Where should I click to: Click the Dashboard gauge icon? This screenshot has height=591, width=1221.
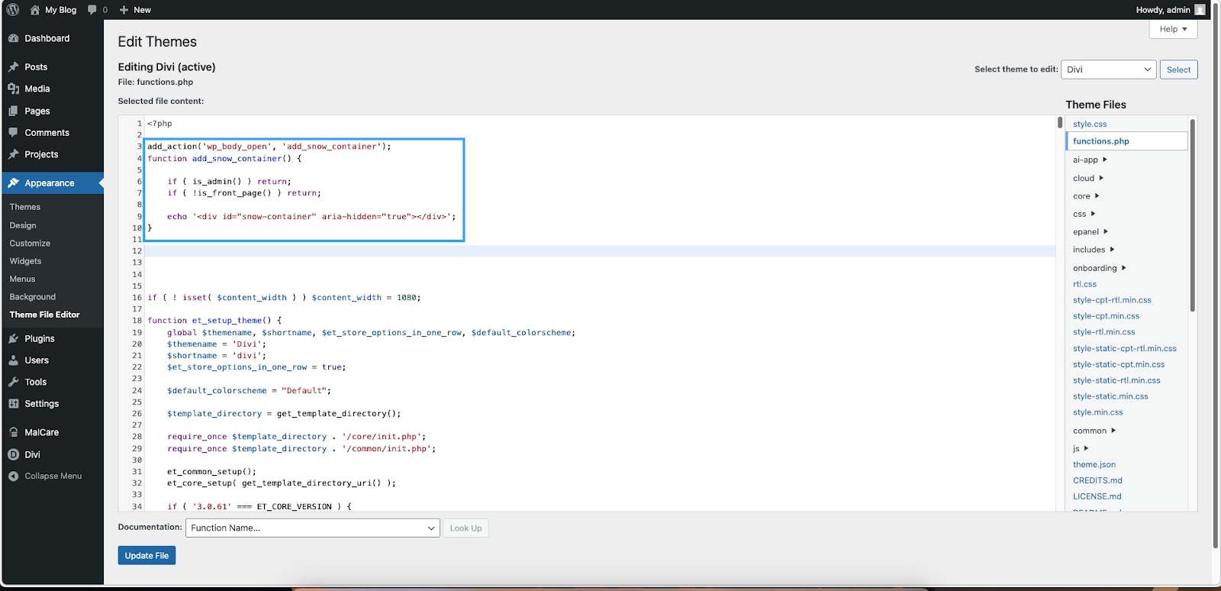pos(14,38)
